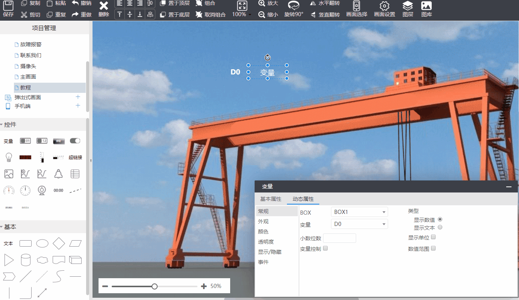Click the 重做 redo arrow

pos(75,15)
